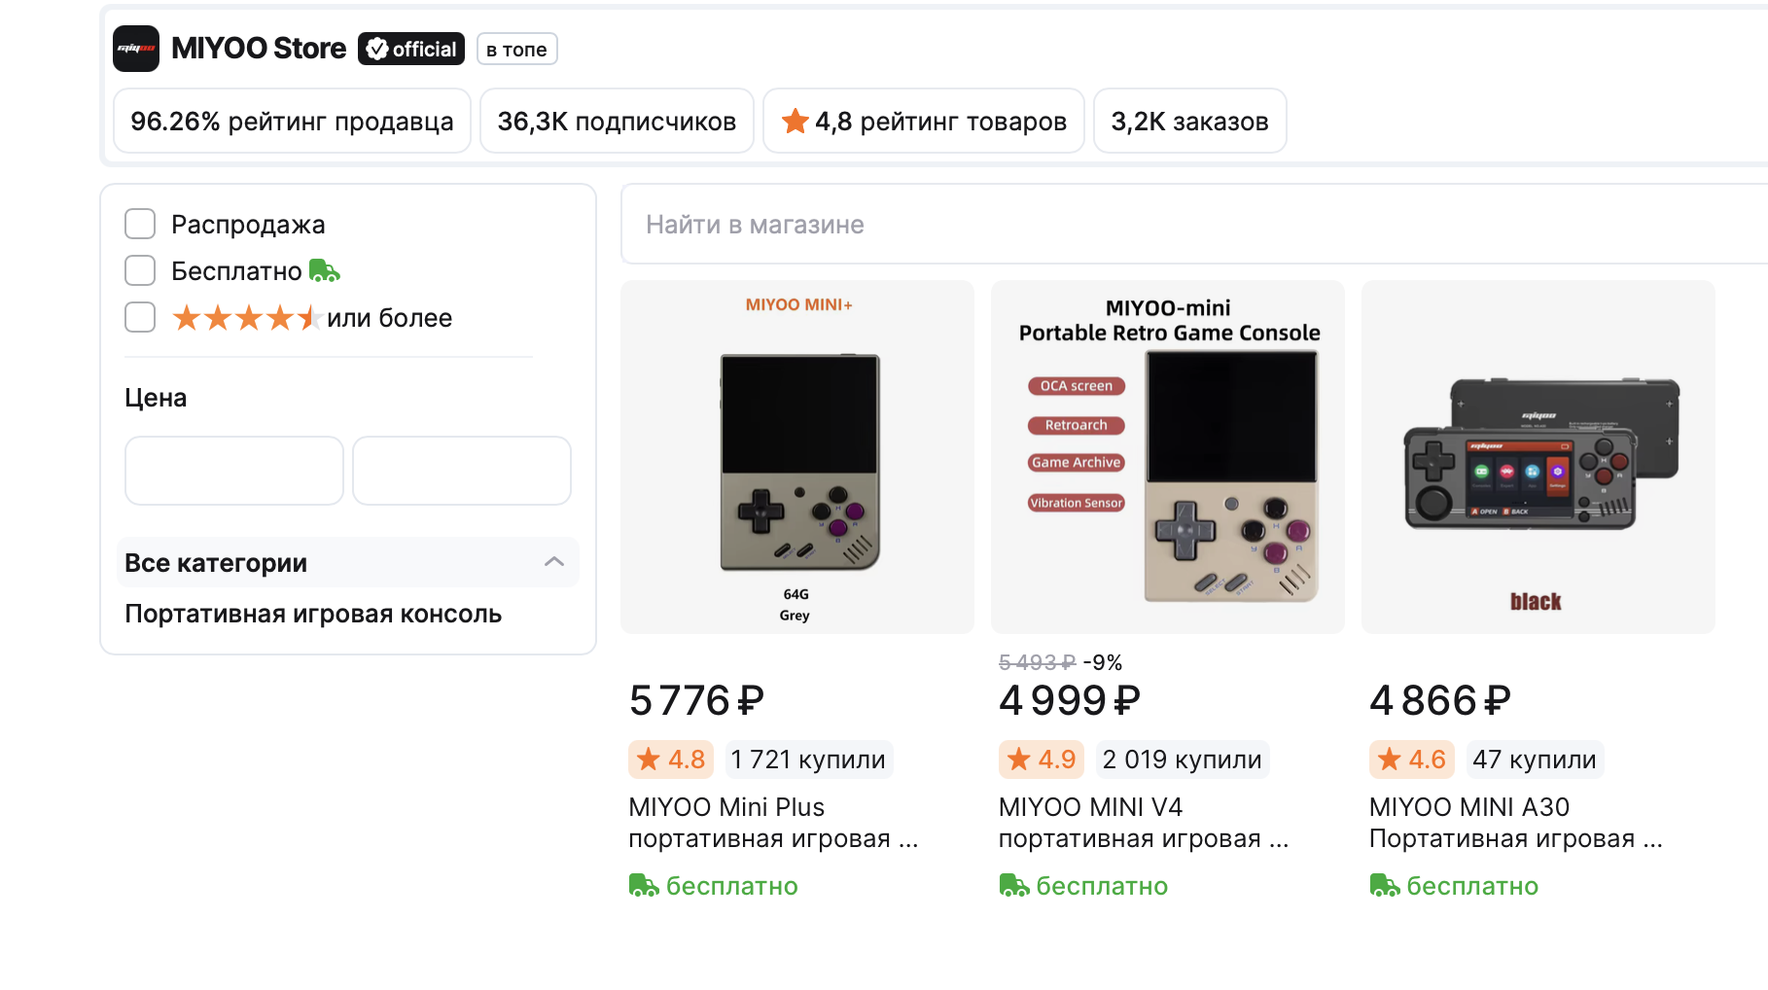Select Портативная игровая консоль category
This screenshot has height=990, width=1768.
313,614
